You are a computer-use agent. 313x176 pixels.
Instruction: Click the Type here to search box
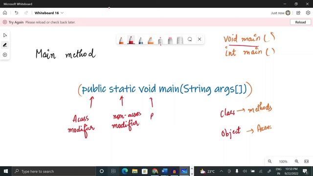tap(54, 171)
